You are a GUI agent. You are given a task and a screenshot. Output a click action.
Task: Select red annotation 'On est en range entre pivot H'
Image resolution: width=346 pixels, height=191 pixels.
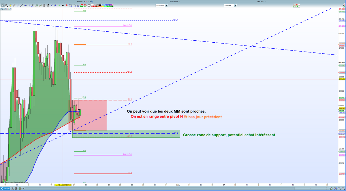click(157, 117)
